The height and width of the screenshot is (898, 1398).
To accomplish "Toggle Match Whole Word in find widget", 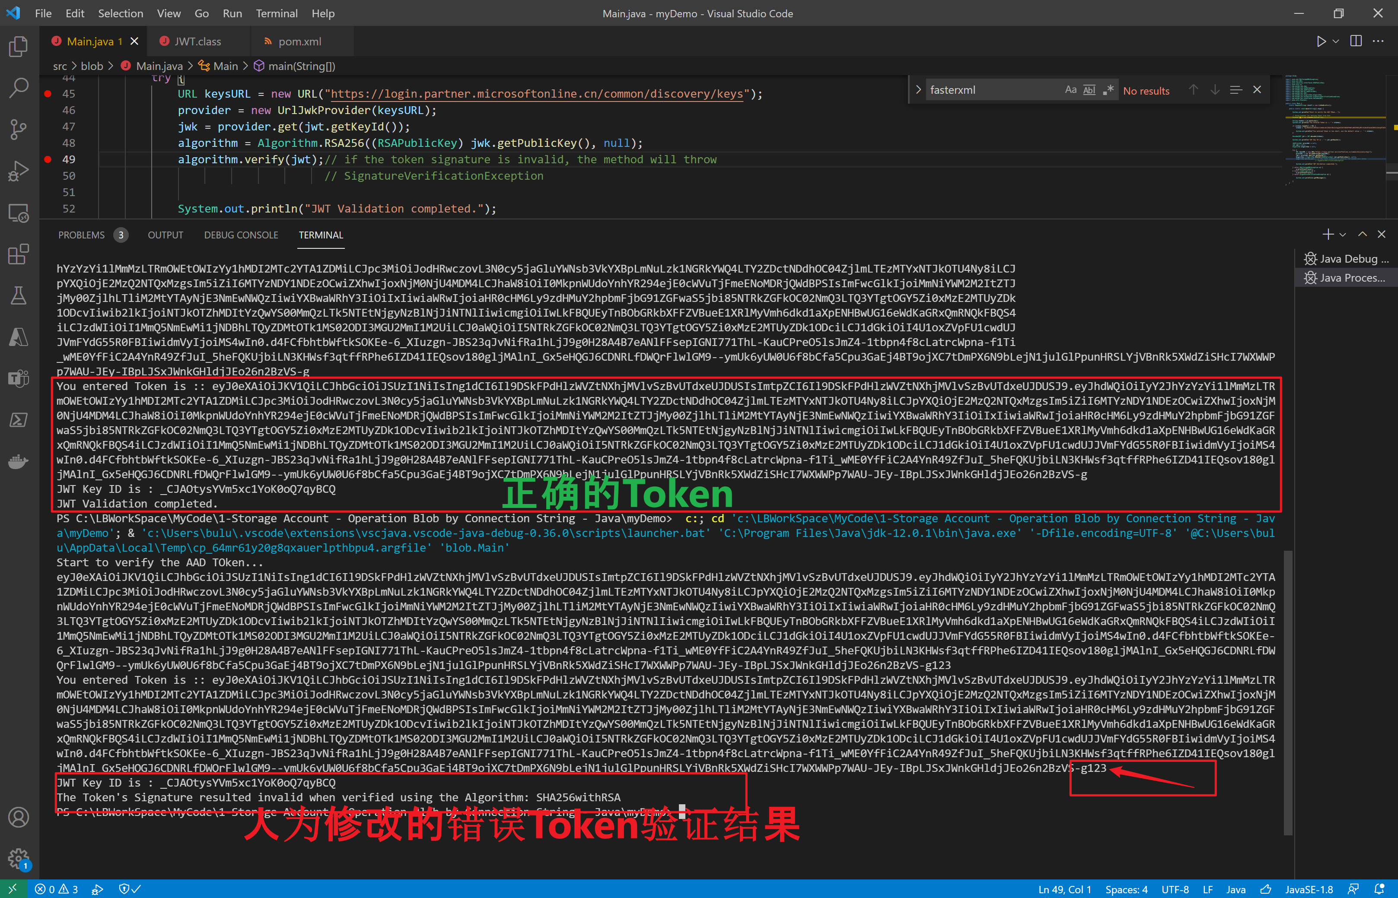I will click(1089, 90).
